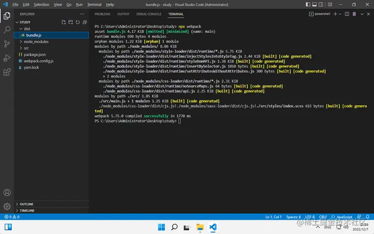374x234 pixels.
Task: Toggle bottom panel layout icon
Action: tap(314, 5)
